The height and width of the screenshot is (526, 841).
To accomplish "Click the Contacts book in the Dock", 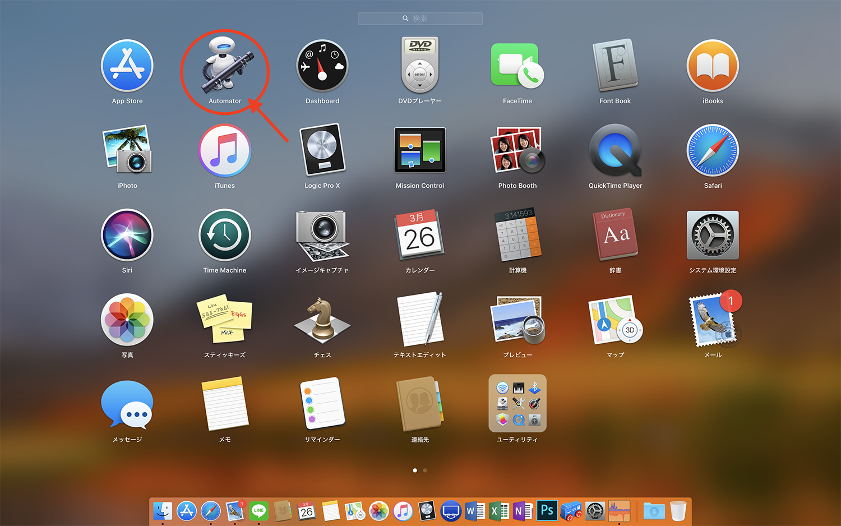I will [283, 511].
